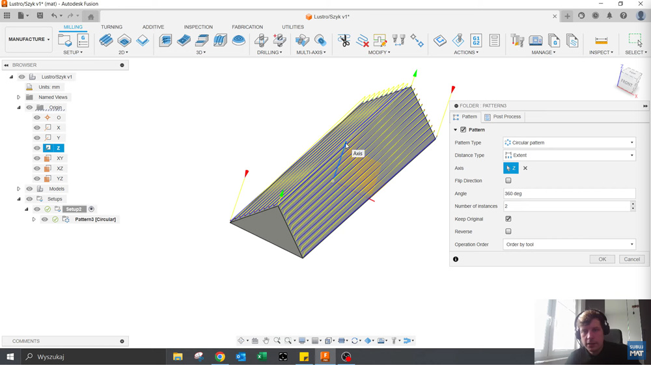The image size is (651, 365).
Task: Click the Pan hand icon
Action: click(266, 340)
